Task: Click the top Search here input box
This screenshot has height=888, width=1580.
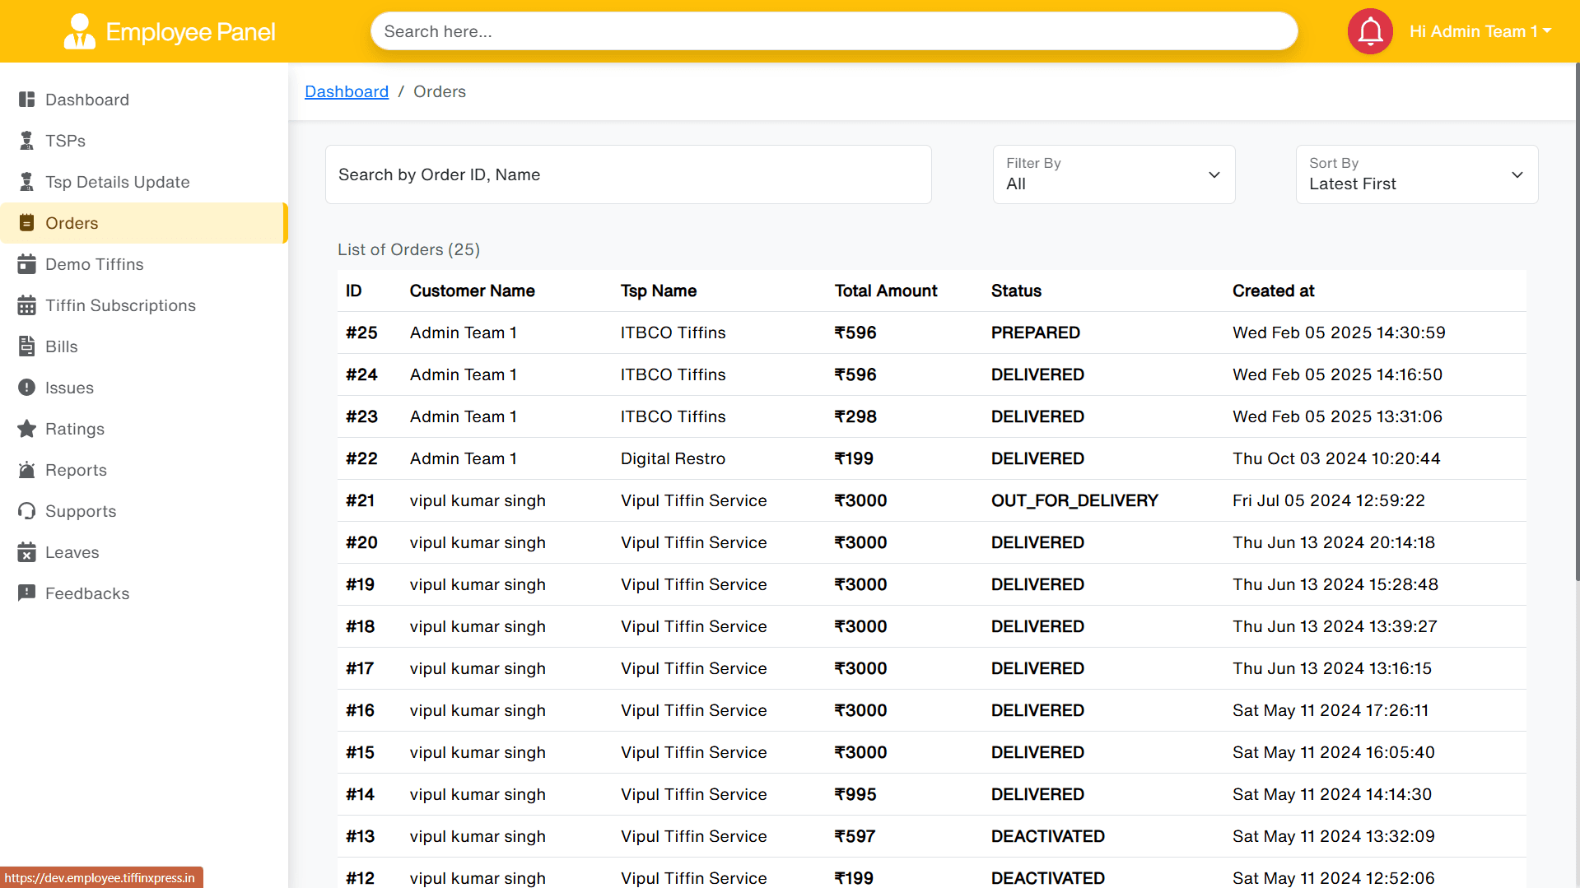Action: [833, 31]
